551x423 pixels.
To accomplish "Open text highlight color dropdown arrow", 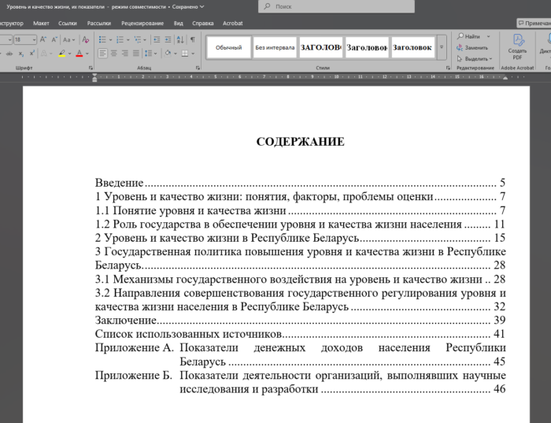I will [x=69, y=54].
